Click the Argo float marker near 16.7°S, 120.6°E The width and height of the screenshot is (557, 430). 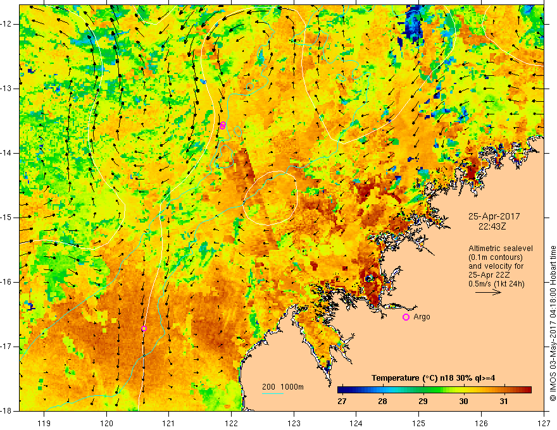144,329
